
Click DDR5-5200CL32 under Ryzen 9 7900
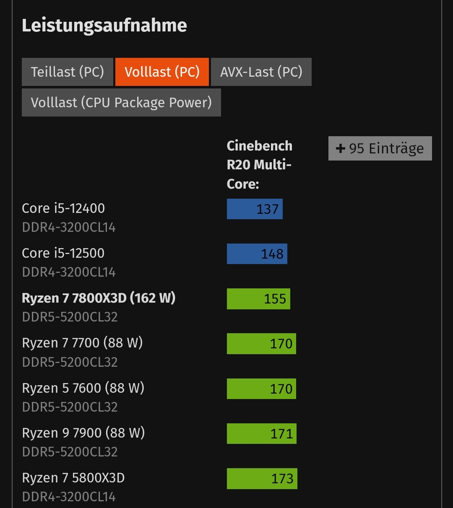tap(70, 452)
